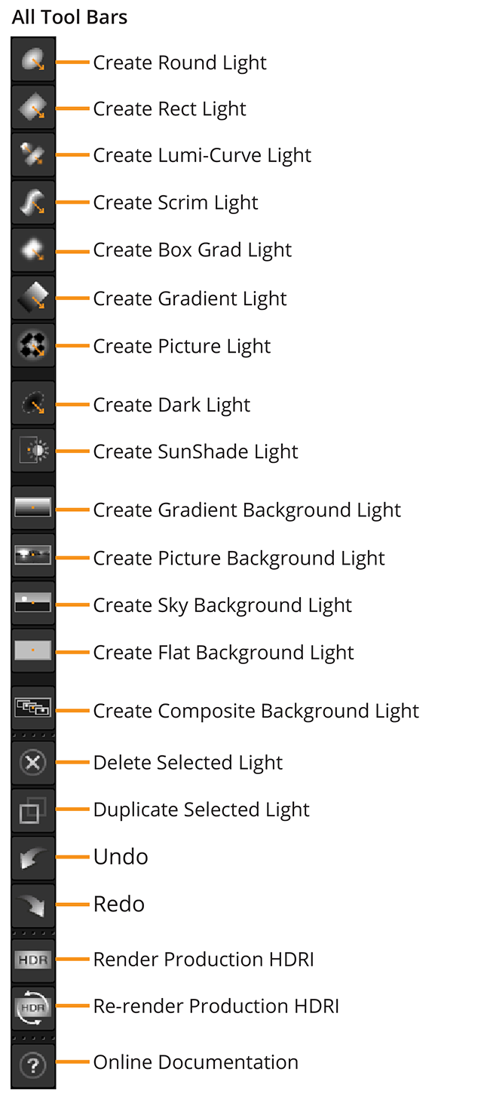This screenshot has width=490, height=1099.
Task: Add a SunShade Light
Action: point(33,452)
